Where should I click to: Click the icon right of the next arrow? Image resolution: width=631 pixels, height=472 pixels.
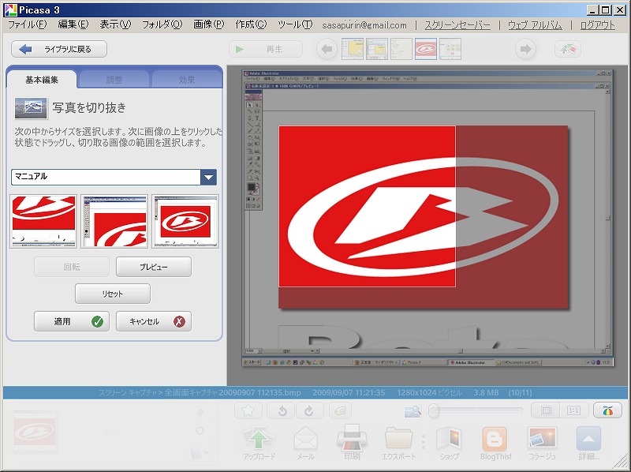click(x=568, y=49)
